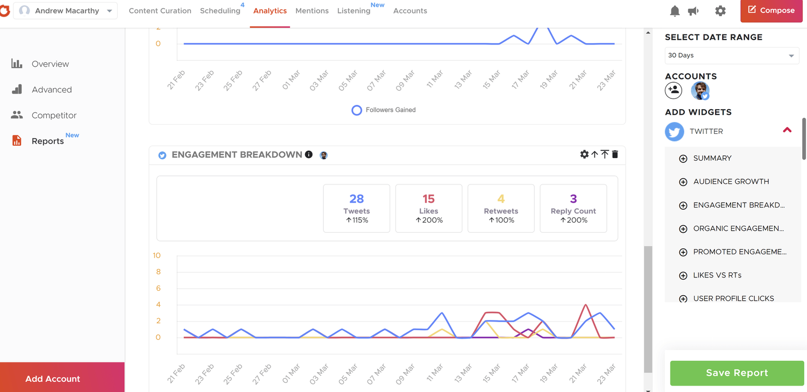Image resolution: width=807 pixels, height=392 pixels.
Task: Delete the Engagement Breakdown widget
Action: click(615, 154)
